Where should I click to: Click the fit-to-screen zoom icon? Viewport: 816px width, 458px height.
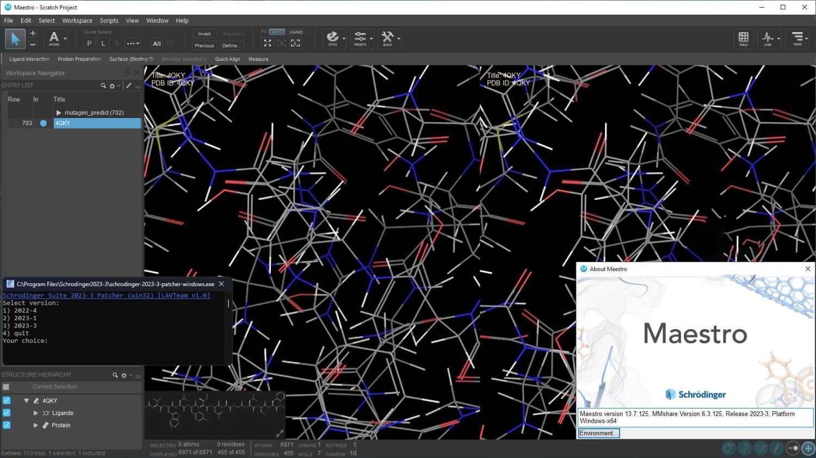coord(268,43)
